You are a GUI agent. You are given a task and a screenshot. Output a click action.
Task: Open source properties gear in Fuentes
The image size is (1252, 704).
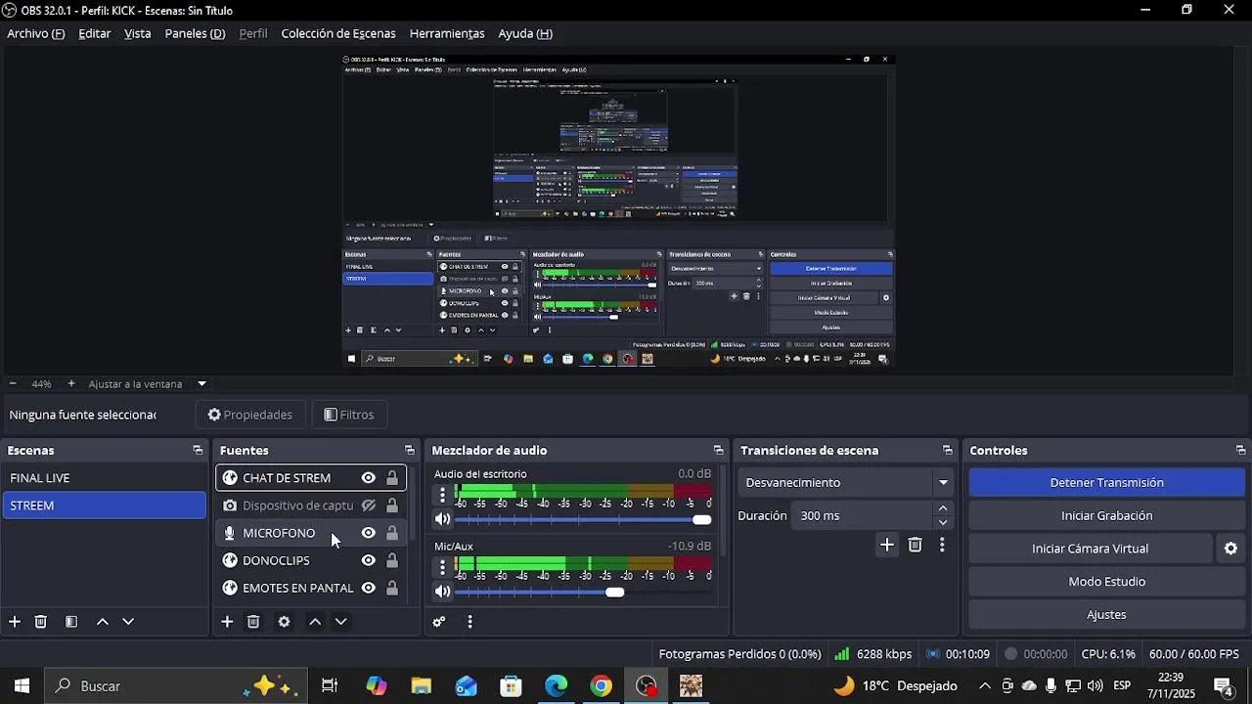click(x=284, y=622)
